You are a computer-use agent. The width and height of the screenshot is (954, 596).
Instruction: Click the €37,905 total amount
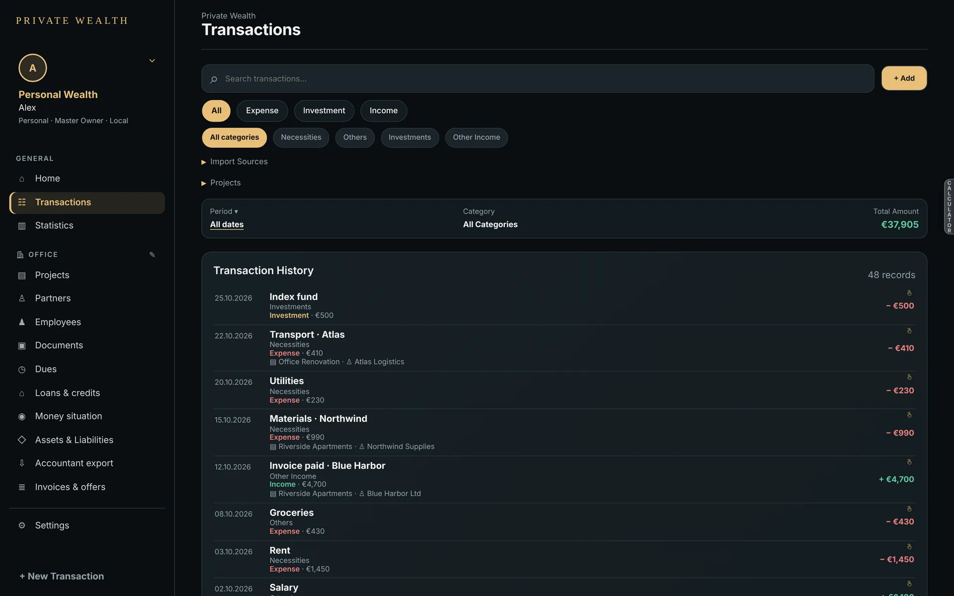pyautogui.click(x=899, y=225)
